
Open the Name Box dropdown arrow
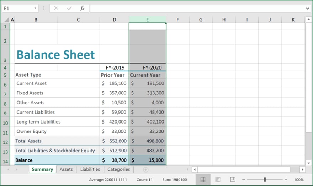35,8
